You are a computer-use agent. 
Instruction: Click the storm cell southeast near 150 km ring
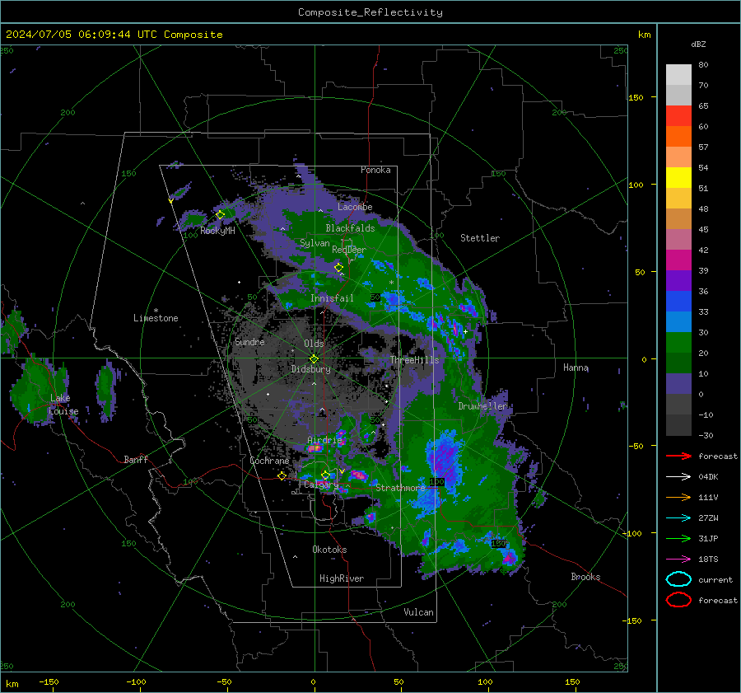click(x=510, y=559)
